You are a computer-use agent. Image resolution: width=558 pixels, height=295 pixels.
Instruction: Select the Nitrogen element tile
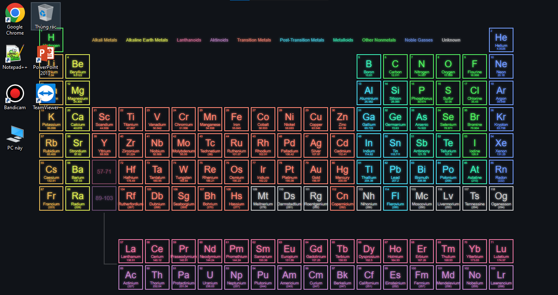(422, 66)
